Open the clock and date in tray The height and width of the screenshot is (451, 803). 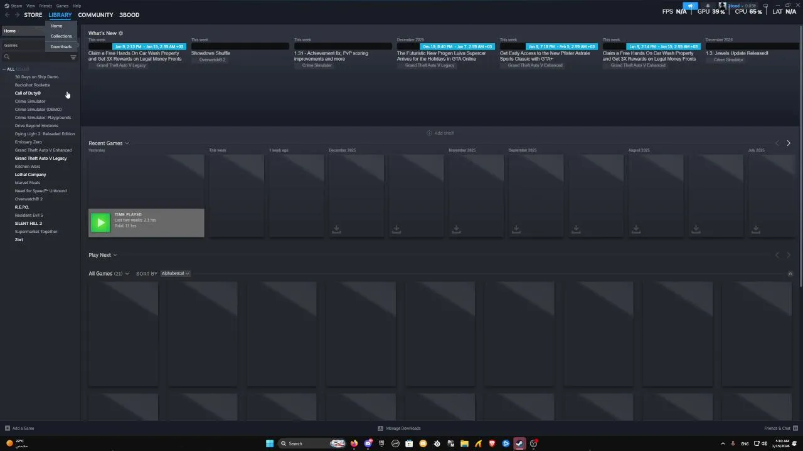pos(782,443)
